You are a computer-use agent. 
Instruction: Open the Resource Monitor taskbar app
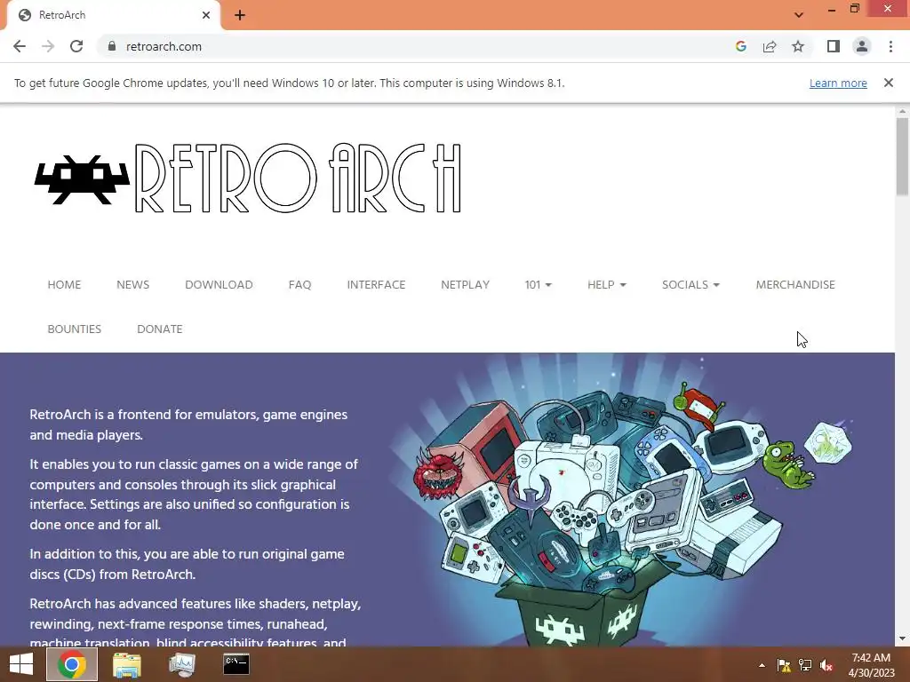(181, 664)
